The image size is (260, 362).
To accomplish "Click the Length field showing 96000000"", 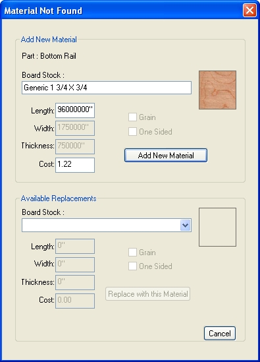I will pyautogui.click(x=75, y=110).
